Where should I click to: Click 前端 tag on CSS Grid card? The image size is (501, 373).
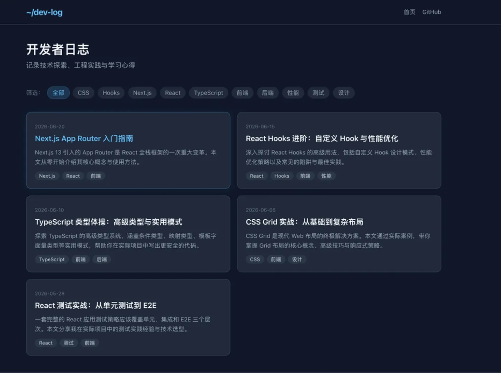pos(276,259)
